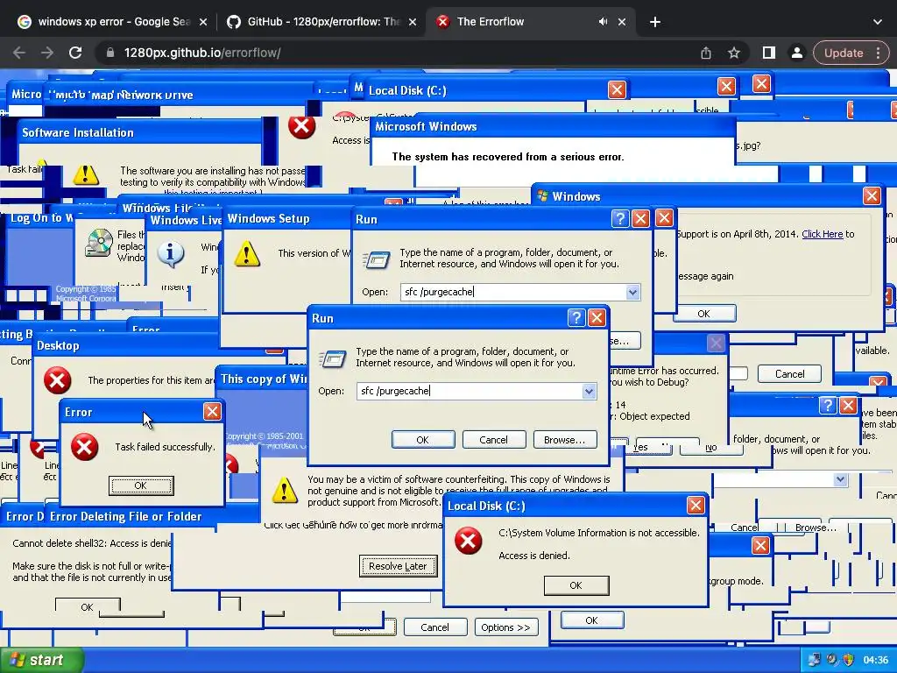Click the volume tray icon
This screenshot has width=897, height=673.
point(832,660)
